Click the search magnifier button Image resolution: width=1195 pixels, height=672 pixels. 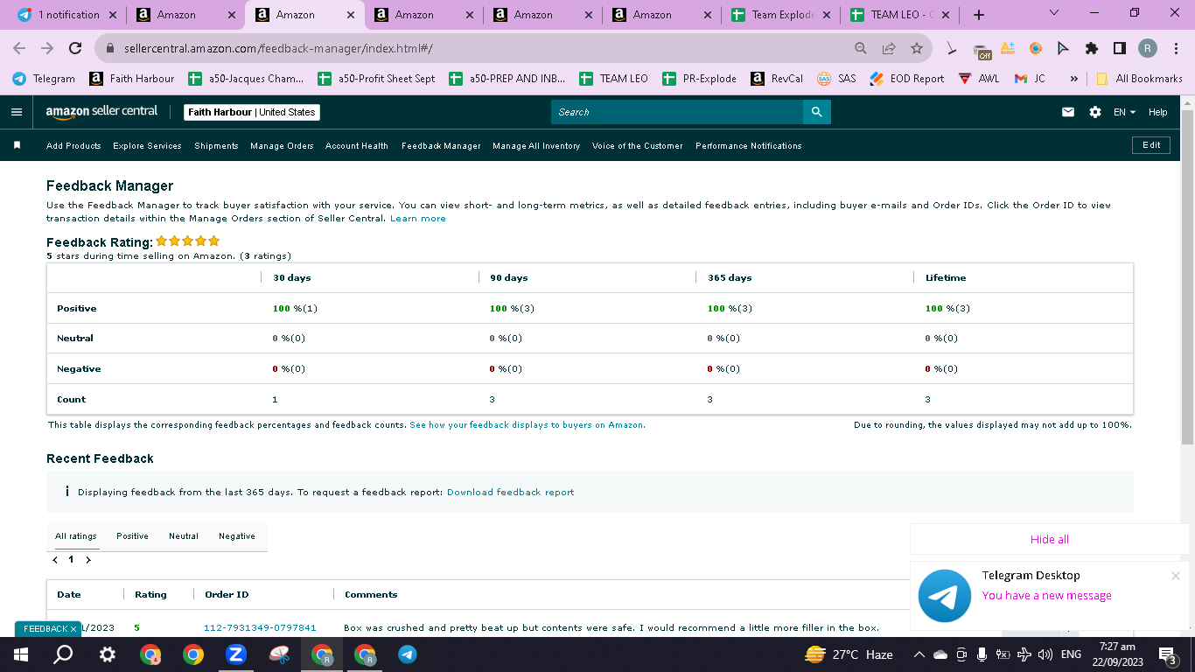coord(816,112)
